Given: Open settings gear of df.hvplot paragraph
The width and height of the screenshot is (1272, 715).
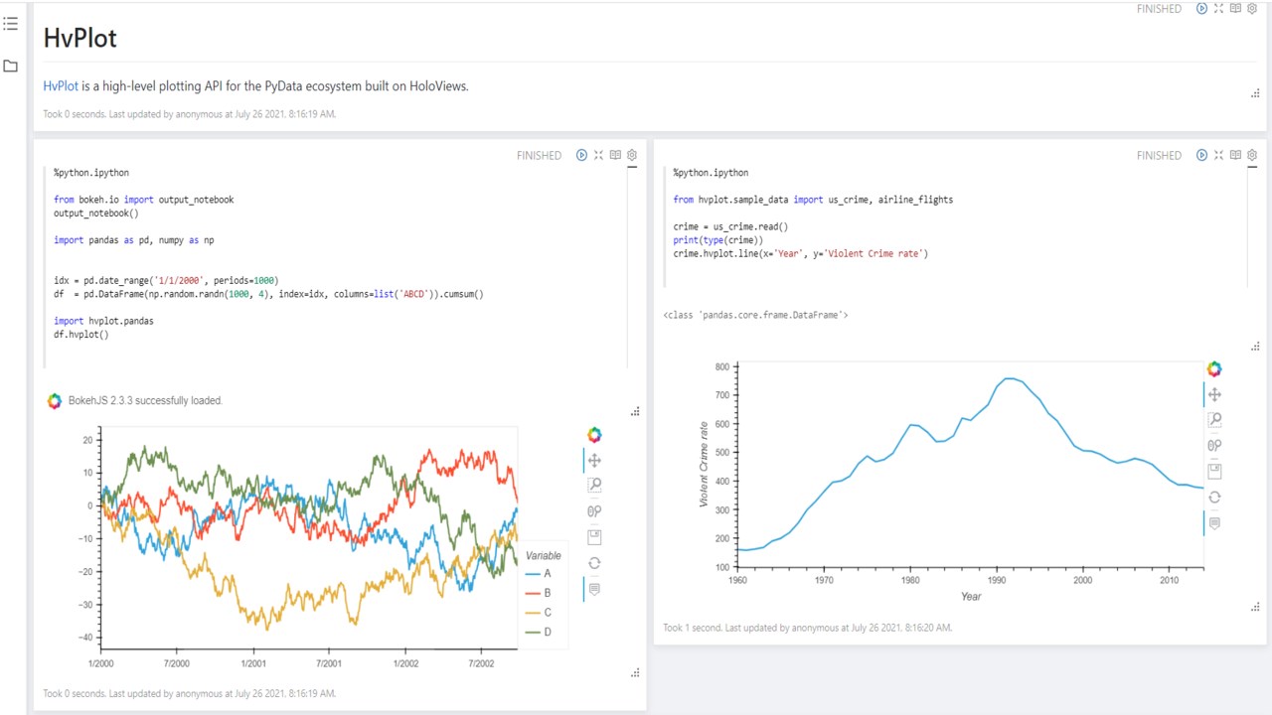Looking at the screenshot, I should (632, 155).
